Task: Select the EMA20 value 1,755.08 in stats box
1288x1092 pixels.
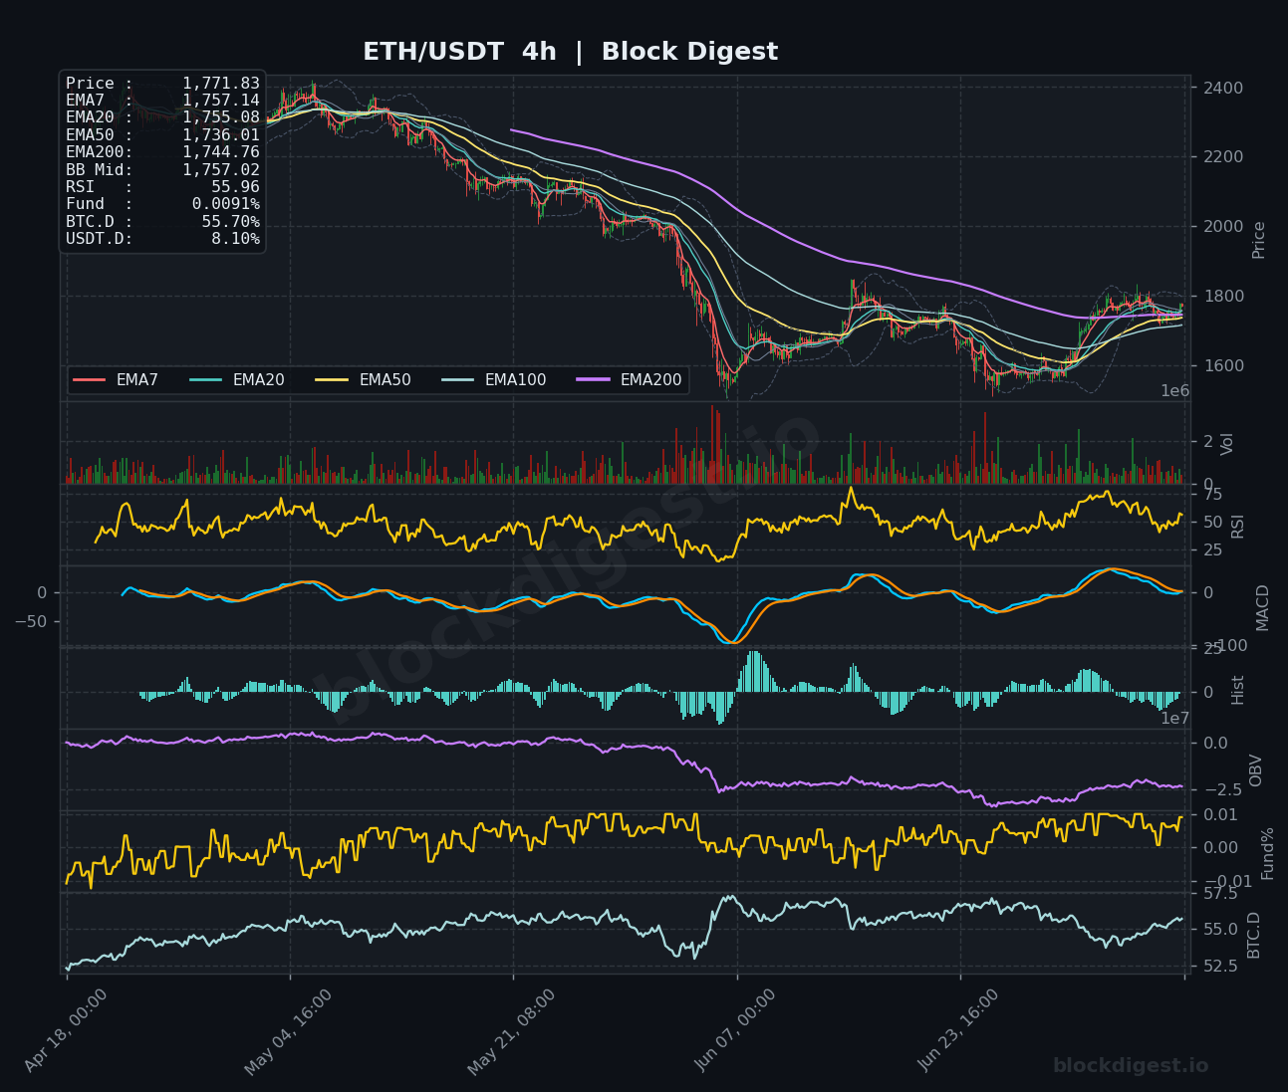Action: 221,117
